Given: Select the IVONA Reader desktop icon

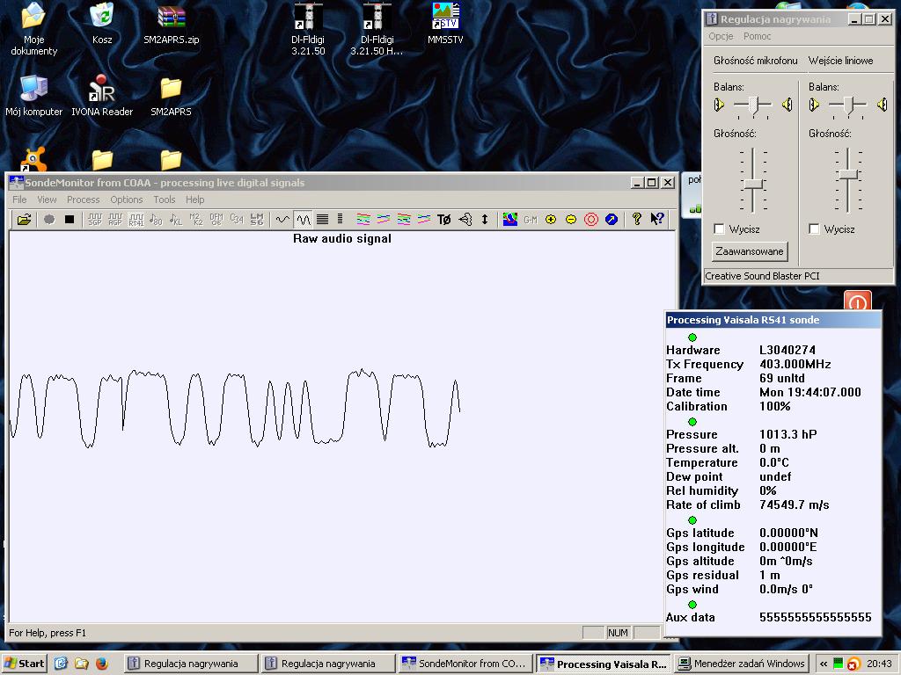Looking at the screenshot, I should (x=102, y=96).
